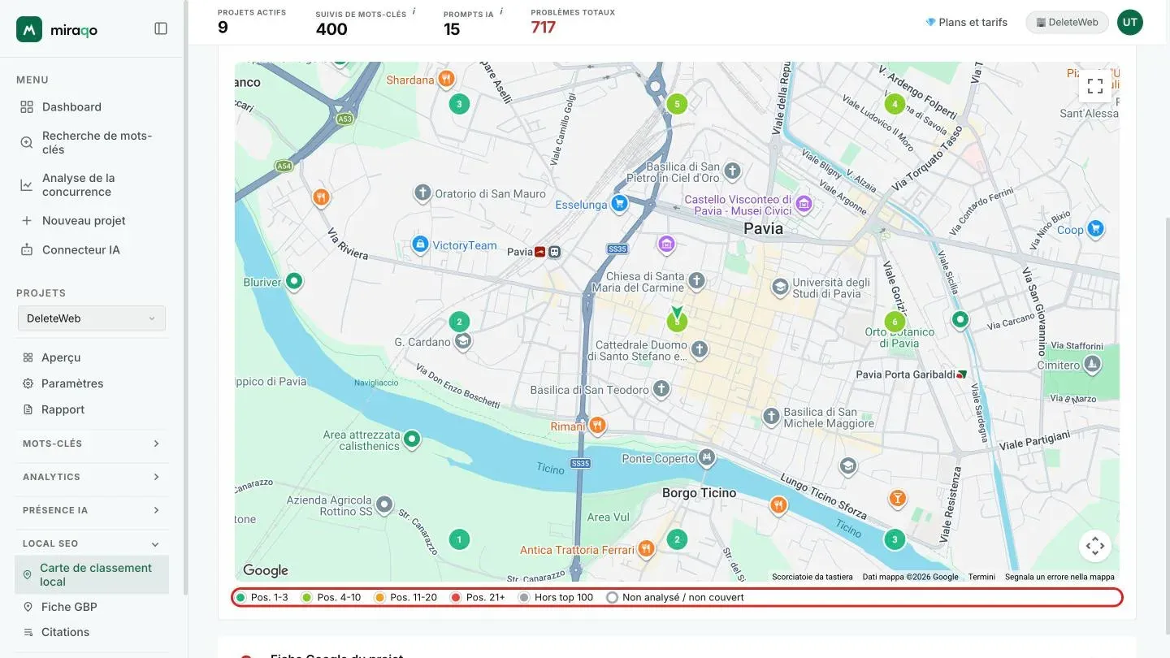This screenshot has height=658, width=1170.
Task: Select Carte de classement local
Action: point(92,575)
